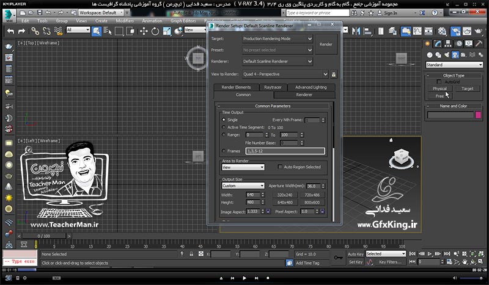Screen dimensions: 489x285
Task: Switch to the Advanced Lighting tab
Action: click(311, 87)
